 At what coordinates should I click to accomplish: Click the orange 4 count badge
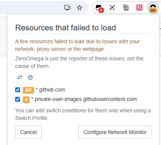coord(26,100)
